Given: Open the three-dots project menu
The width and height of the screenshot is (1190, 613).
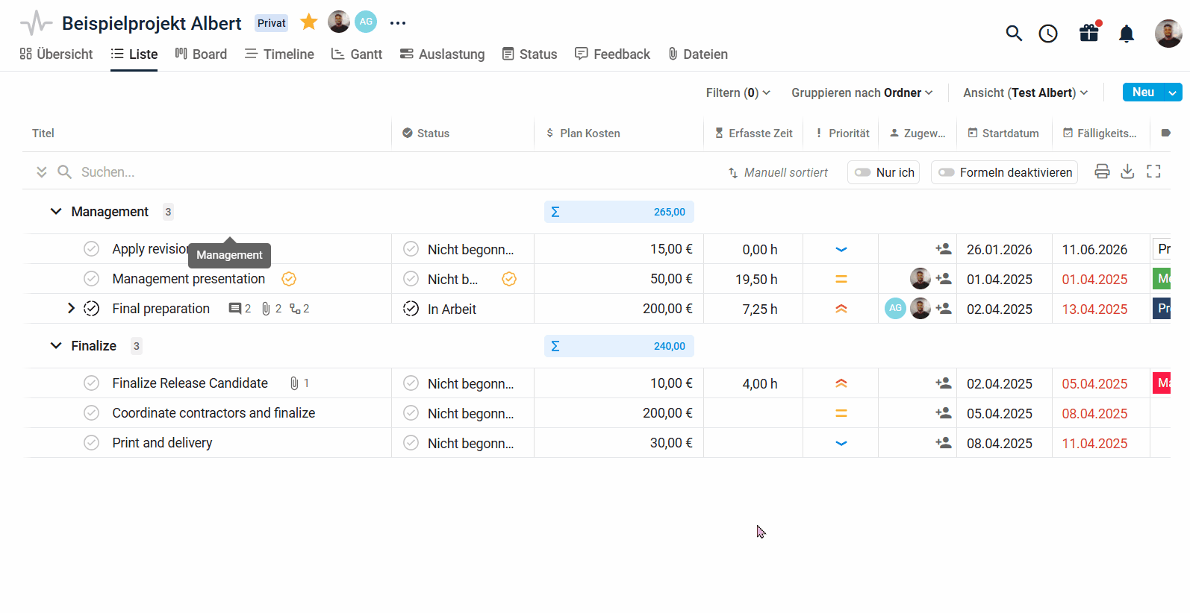Looking at the screenshot, I should click(x=398, y=23).
